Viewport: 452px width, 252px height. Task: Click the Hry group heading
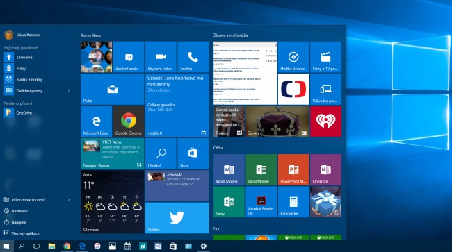click(216, 228)
